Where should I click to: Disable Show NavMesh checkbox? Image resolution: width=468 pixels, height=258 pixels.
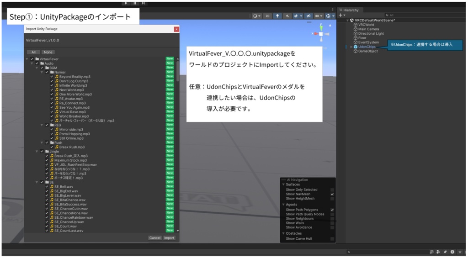click(332, 194)
